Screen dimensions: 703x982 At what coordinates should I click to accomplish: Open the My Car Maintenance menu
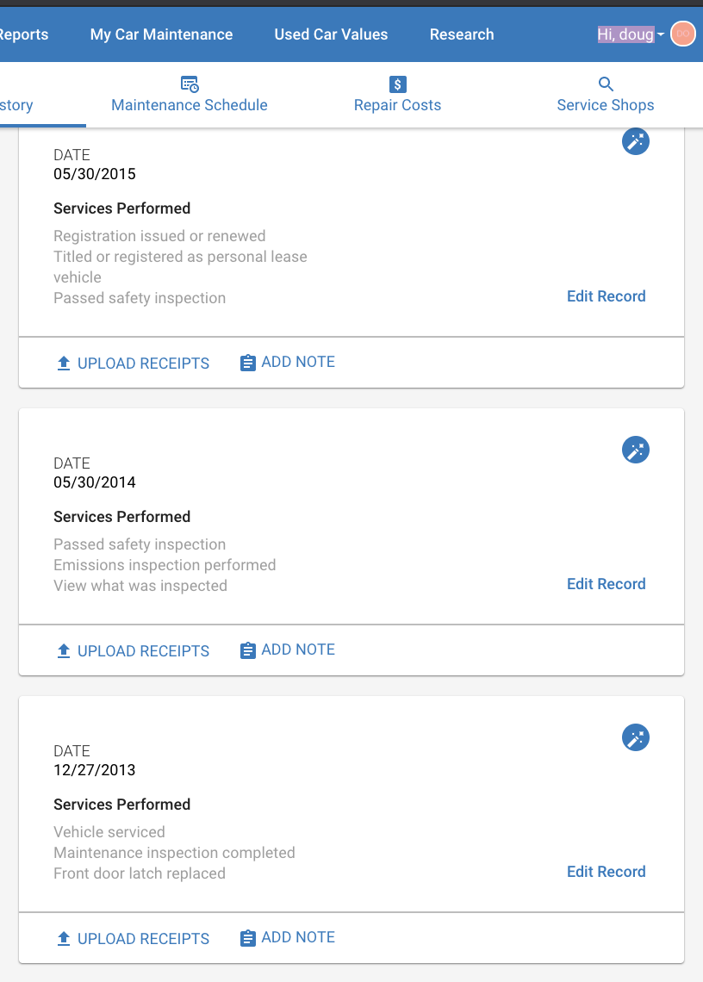[161, 34]
